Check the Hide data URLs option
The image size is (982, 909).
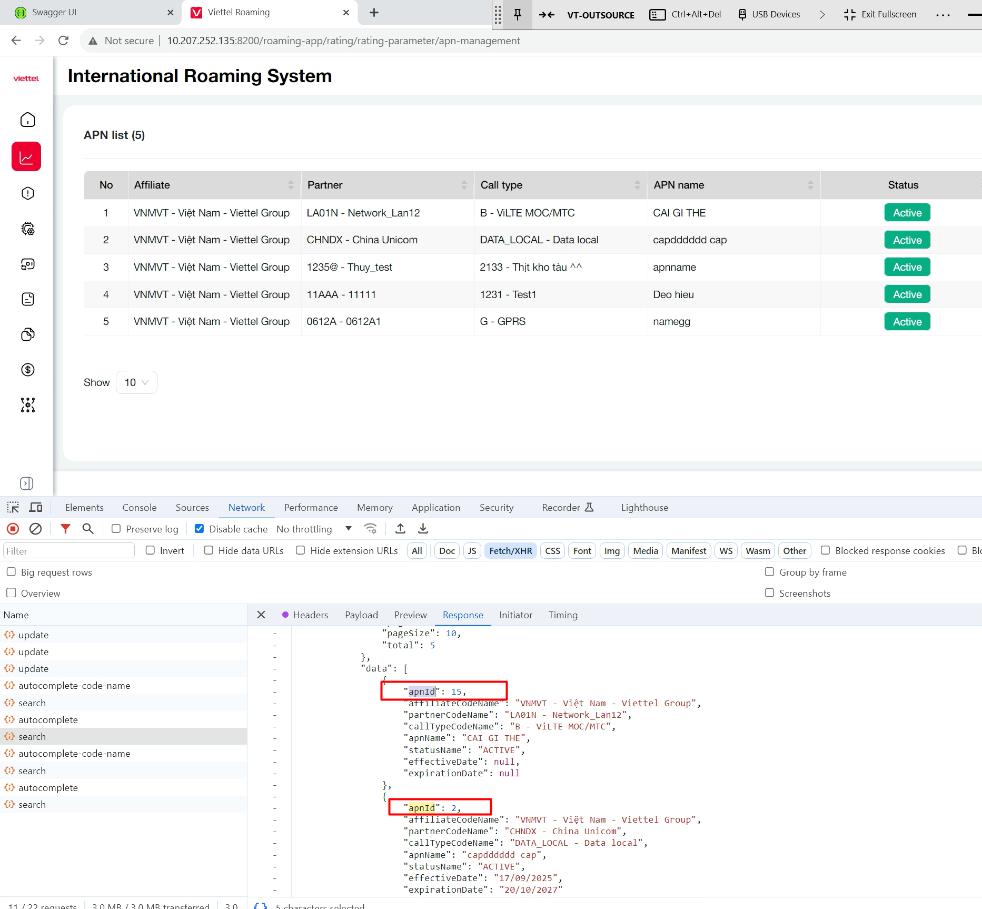coord(209,550)
